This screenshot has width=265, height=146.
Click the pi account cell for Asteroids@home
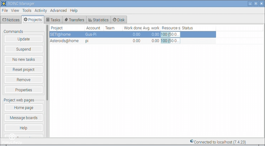click(x=87, y=41)
